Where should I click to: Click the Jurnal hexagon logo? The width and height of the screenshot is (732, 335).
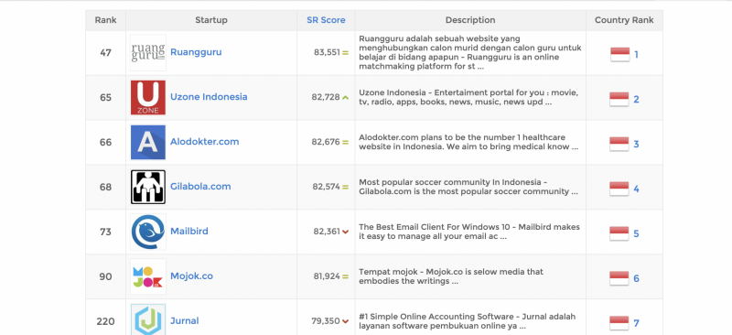click(148, 319)
